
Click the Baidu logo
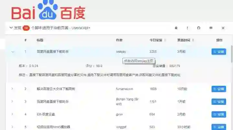(48, 10)
